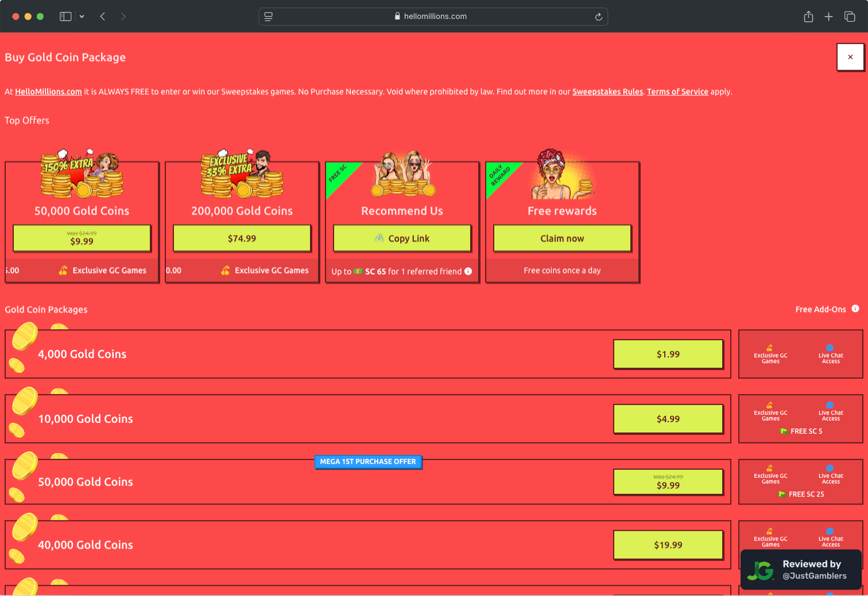Click the Exclusive 33% Extra offer image
868x596 pixels.
[242, 174]
